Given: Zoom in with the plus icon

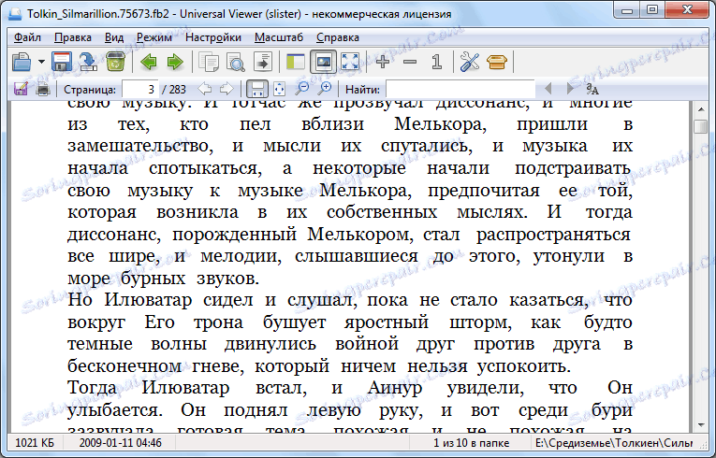Looking at the screenshot, I should [383, 62].
